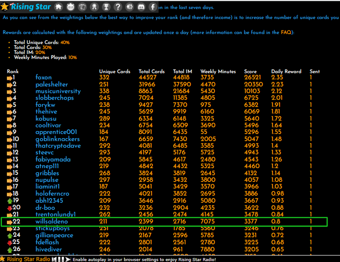Open willsaldeno's player profile
340x262 pixels.
coord(52,221)
